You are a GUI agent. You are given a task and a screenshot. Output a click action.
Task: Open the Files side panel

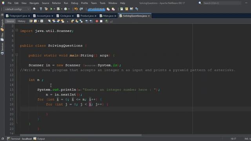[x=2, y=37]
